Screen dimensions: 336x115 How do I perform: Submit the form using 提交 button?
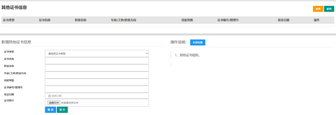click(x=62, y=110)
